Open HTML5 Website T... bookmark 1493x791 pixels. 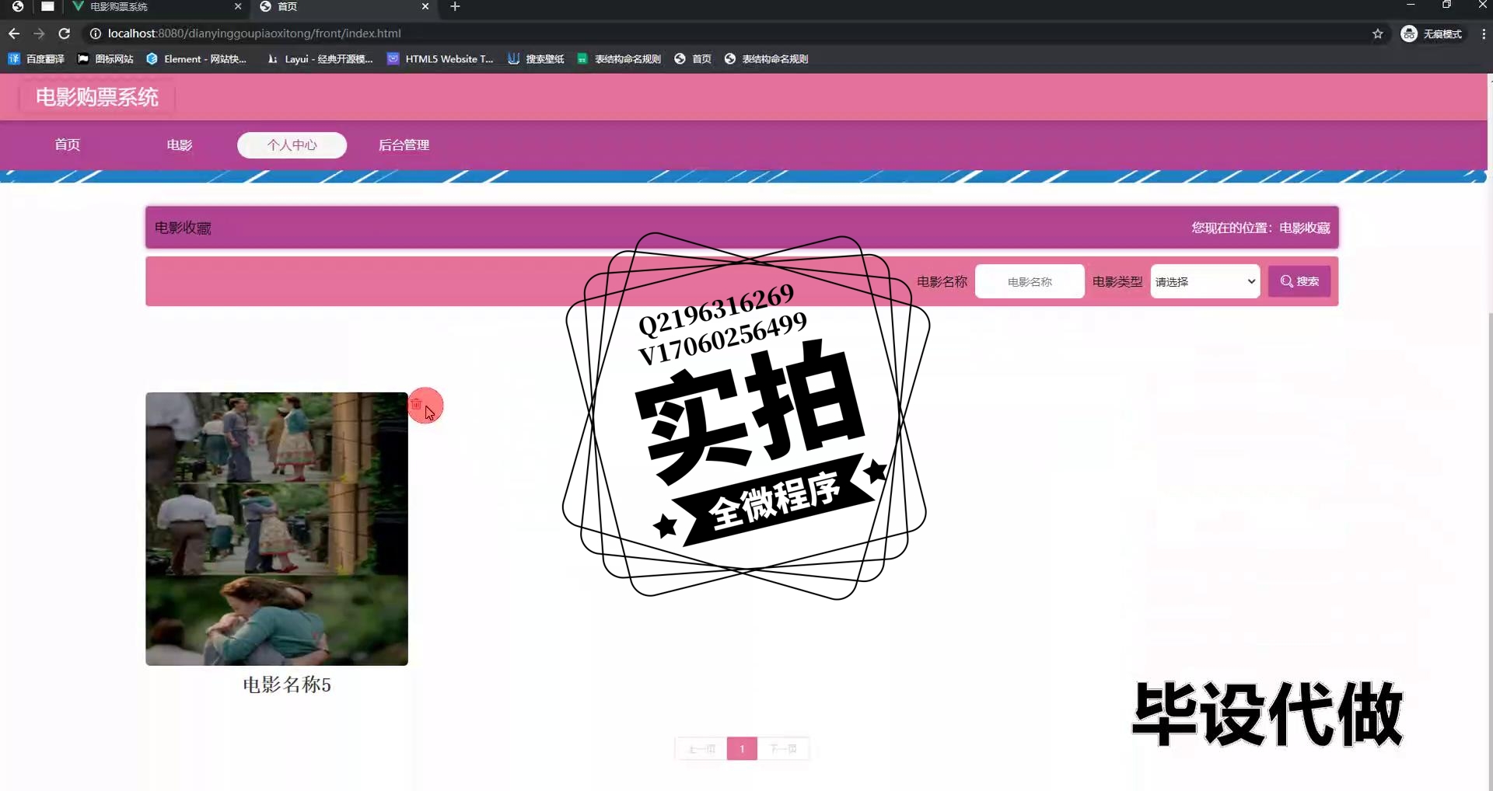pyautogui.click(x=440, y=59)
